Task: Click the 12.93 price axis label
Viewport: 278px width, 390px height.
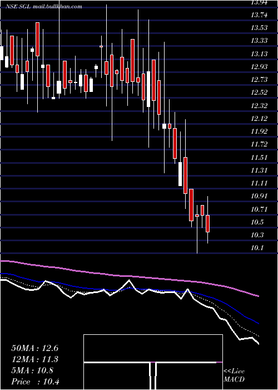Action: (x=259, y=67)
